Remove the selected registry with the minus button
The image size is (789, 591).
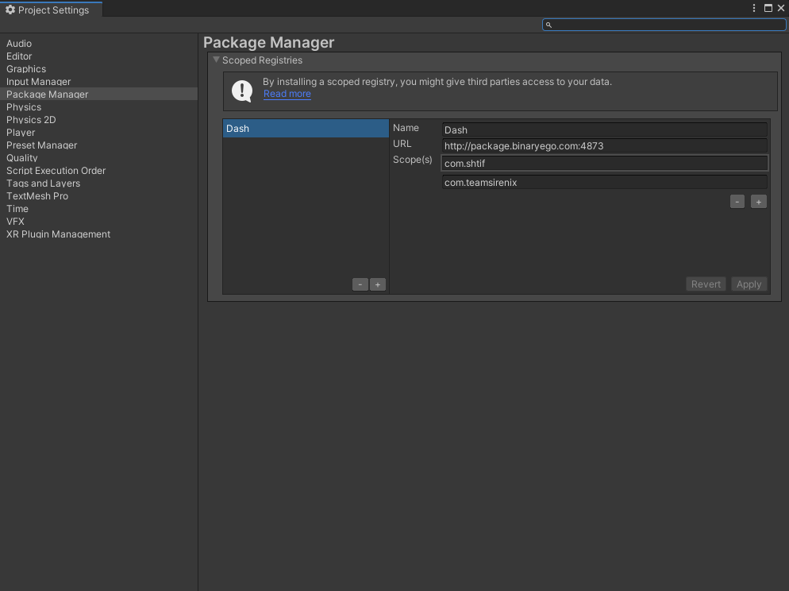coord(360,284)
